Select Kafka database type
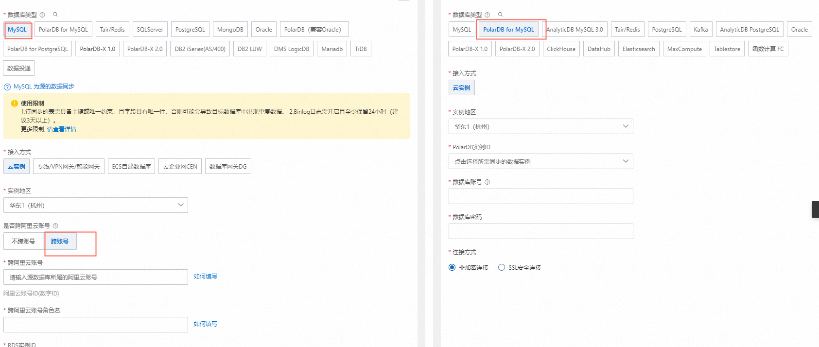The height and width of the screenshot is (347, 819). [701, 30]
